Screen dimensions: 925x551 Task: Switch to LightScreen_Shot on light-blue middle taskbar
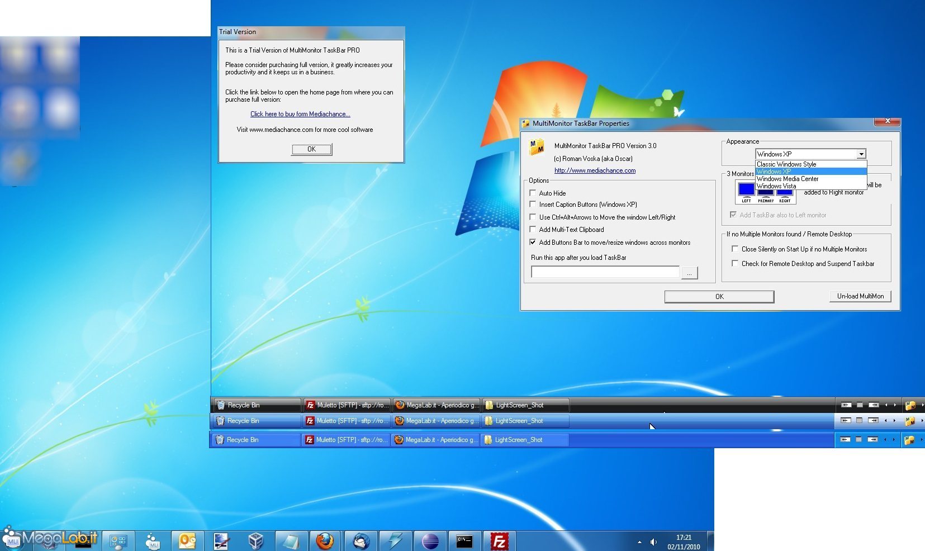(525, 421)
